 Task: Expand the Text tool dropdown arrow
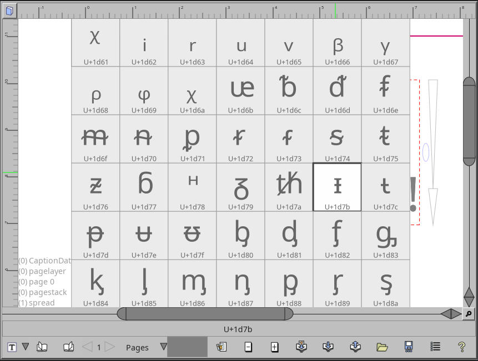[25, 347]
